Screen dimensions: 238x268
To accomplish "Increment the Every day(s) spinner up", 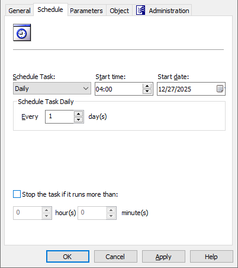I will click(79, 114).
